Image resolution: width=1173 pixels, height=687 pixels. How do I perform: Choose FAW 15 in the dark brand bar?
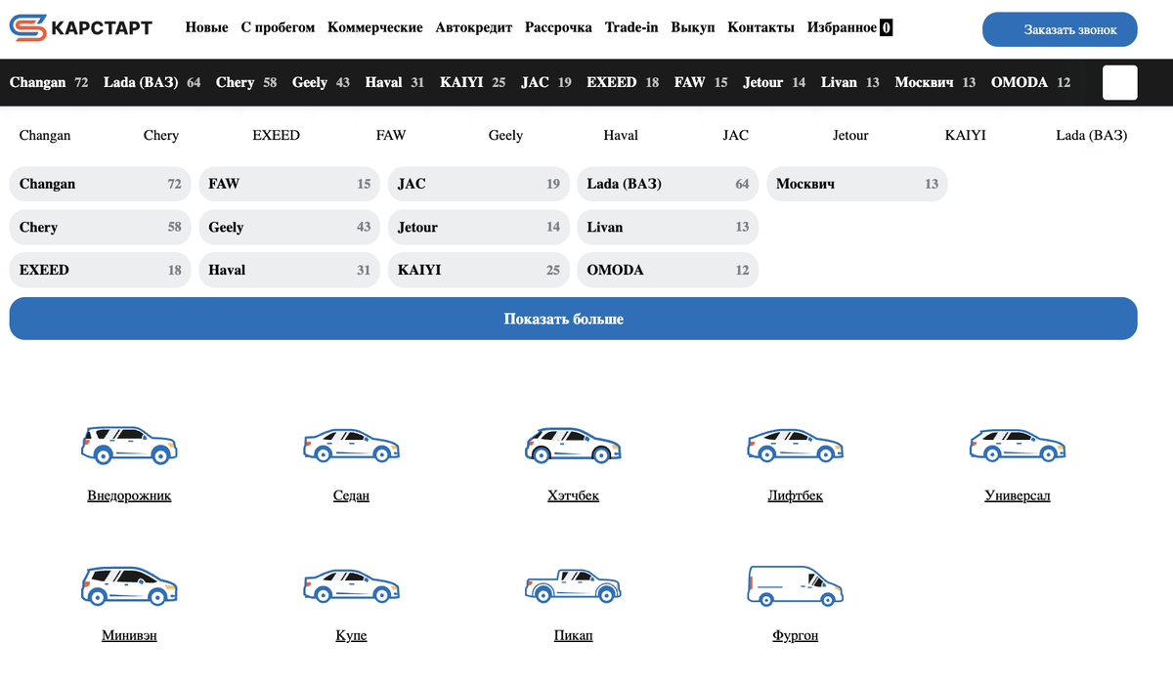pos(701,82)
